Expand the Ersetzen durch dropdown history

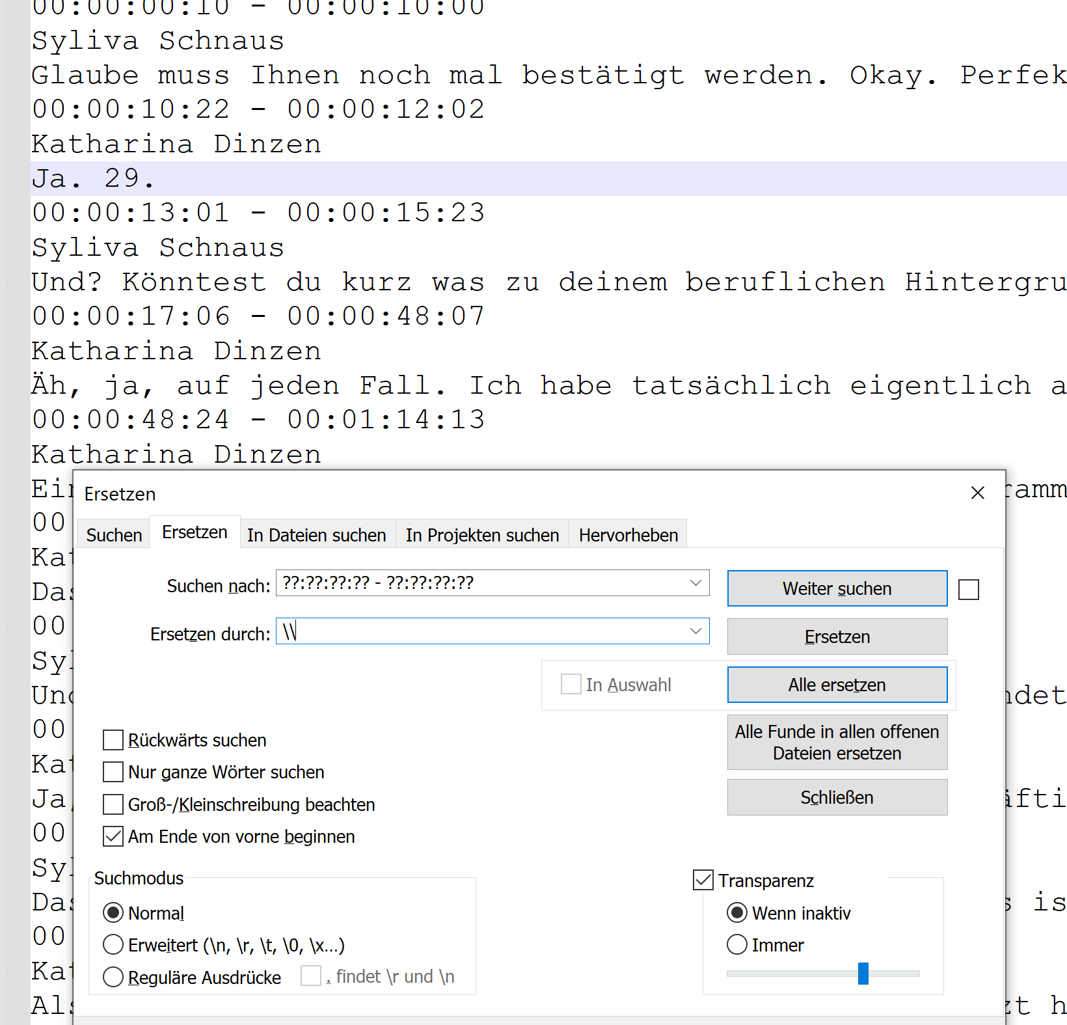click(x=696, y=631)
